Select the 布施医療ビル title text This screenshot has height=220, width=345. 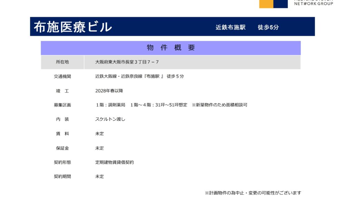tap(73, 27)
